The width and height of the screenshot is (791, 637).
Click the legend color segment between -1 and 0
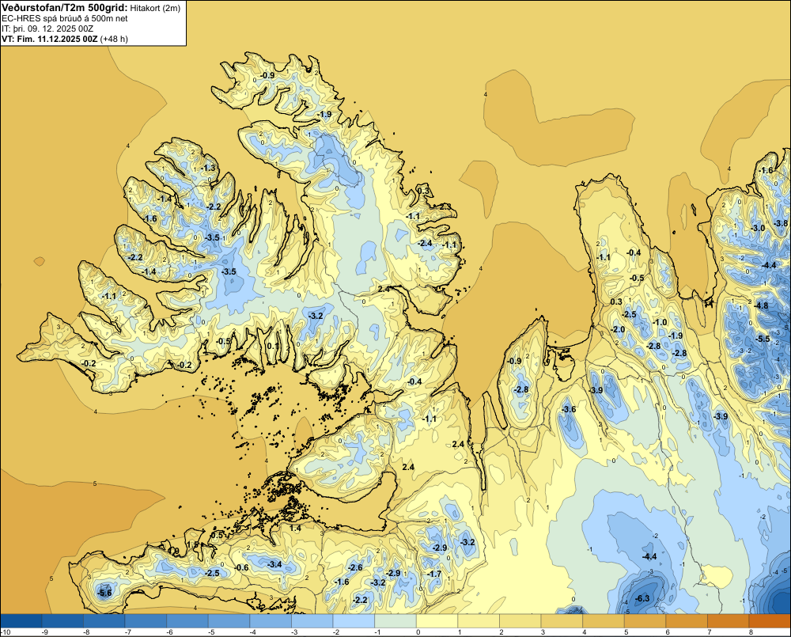(x=395, y=620)
